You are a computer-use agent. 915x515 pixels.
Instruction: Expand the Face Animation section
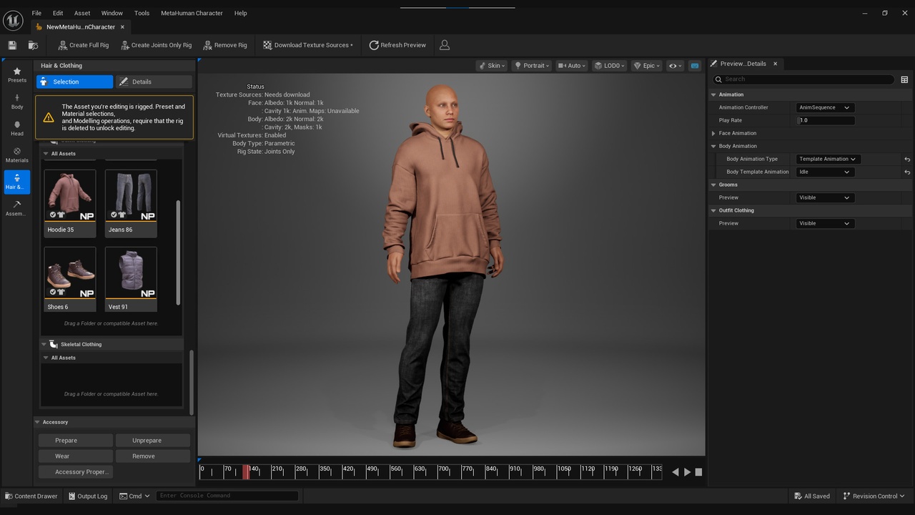pos(713,133)
